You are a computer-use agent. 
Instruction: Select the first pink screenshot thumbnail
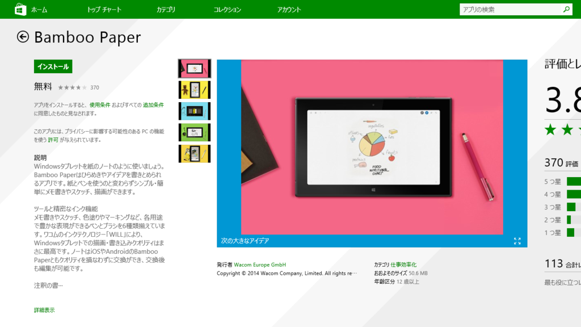[195, 68]
